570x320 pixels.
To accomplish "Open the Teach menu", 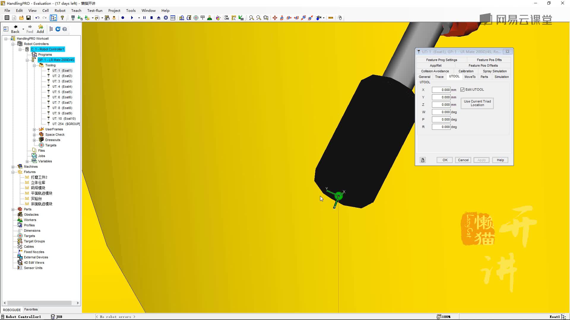I will coord(76,10).
